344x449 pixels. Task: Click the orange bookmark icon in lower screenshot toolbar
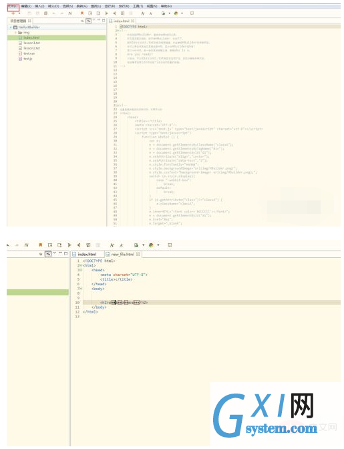(40, 245)
